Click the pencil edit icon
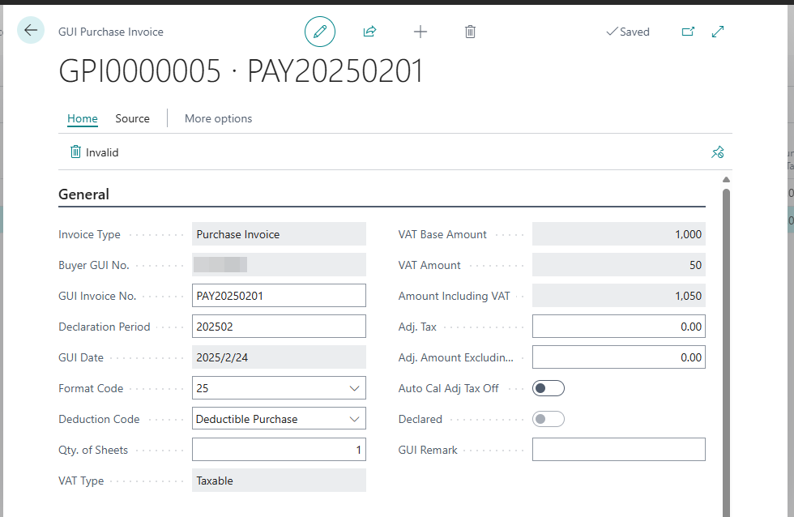Viewport: 794px width, 517px height. [320, 32]
